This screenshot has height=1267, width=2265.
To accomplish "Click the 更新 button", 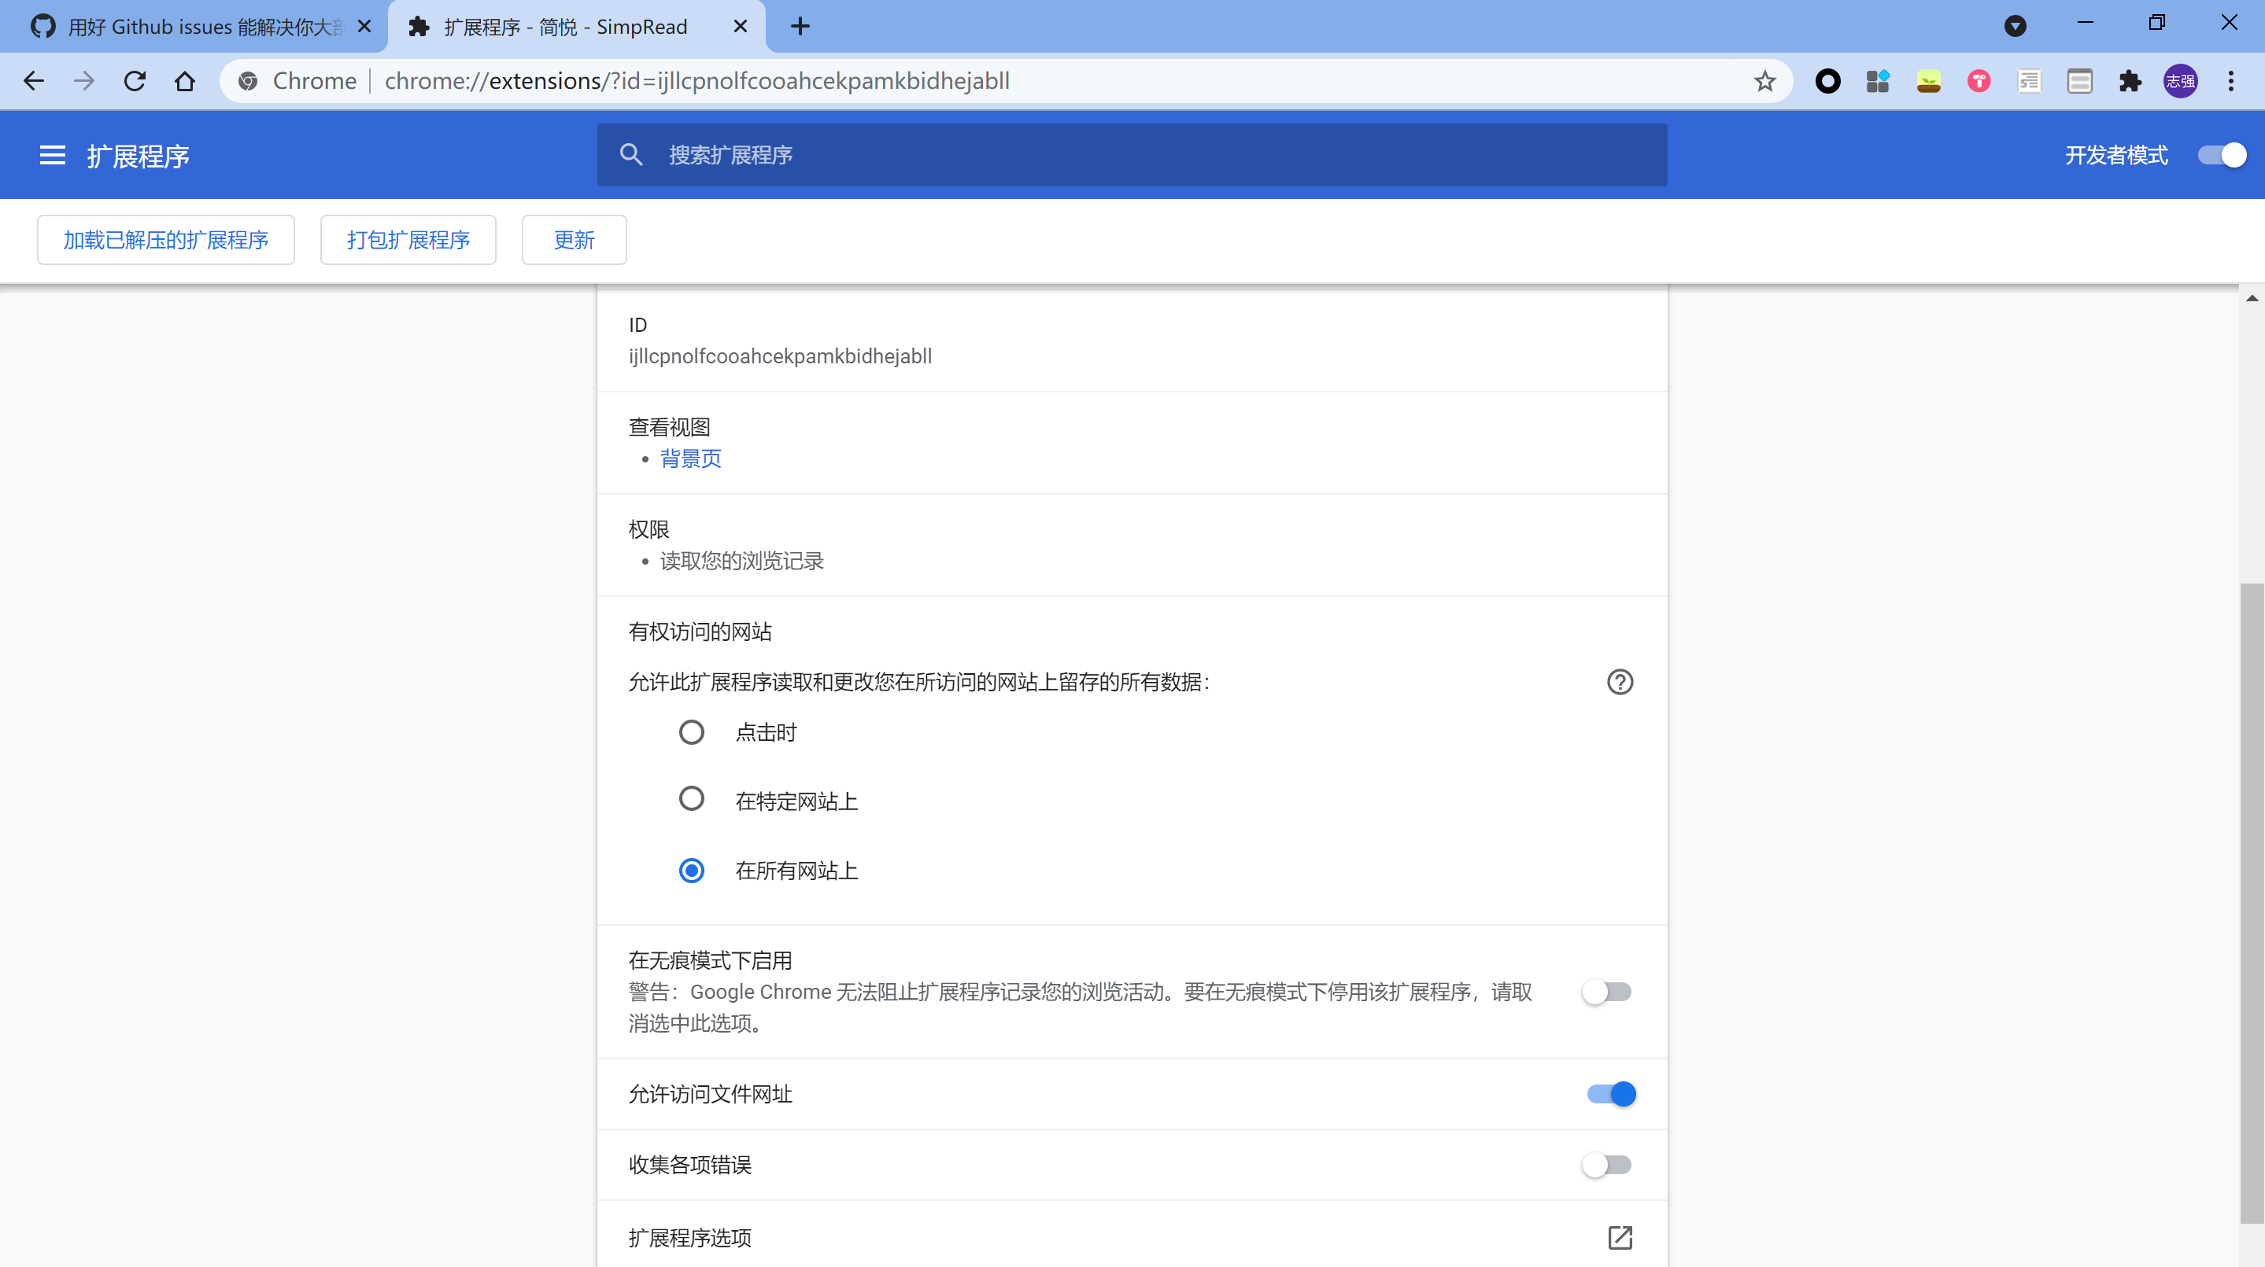I will click(x=573, y=240).
